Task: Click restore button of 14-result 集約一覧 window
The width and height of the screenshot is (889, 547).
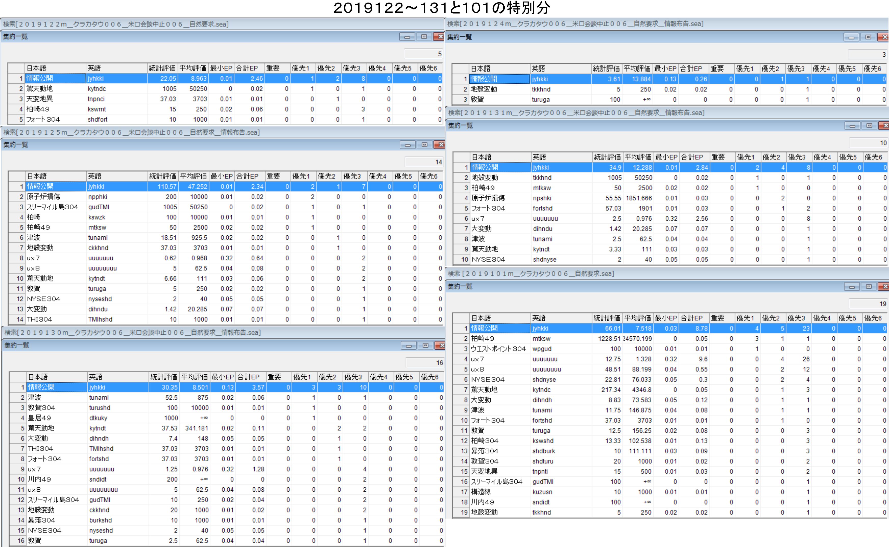Action: (x=424, y=145)
